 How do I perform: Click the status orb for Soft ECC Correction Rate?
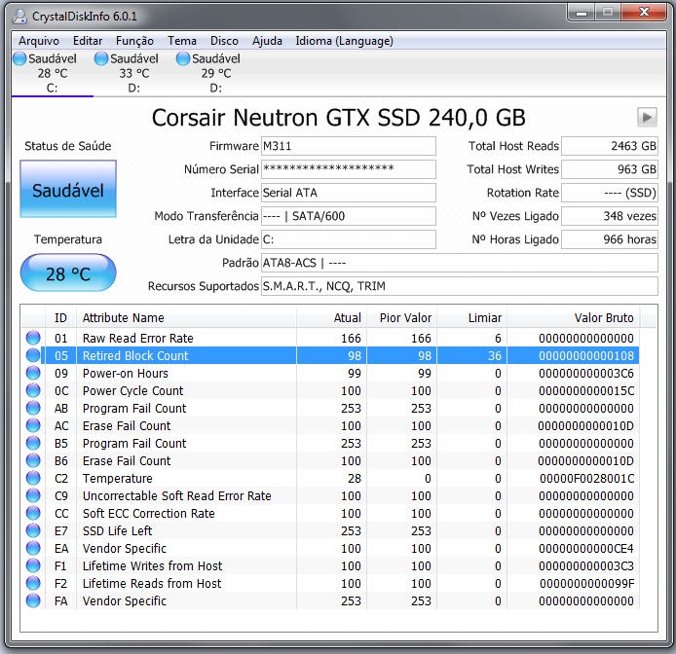click(x=33, y=513)
